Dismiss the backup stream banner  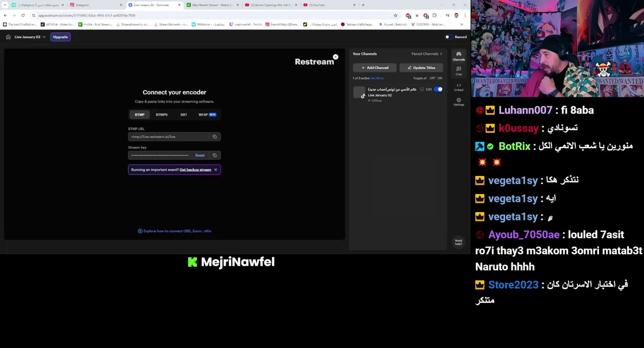pyautogui.click(x=216, y=170)
